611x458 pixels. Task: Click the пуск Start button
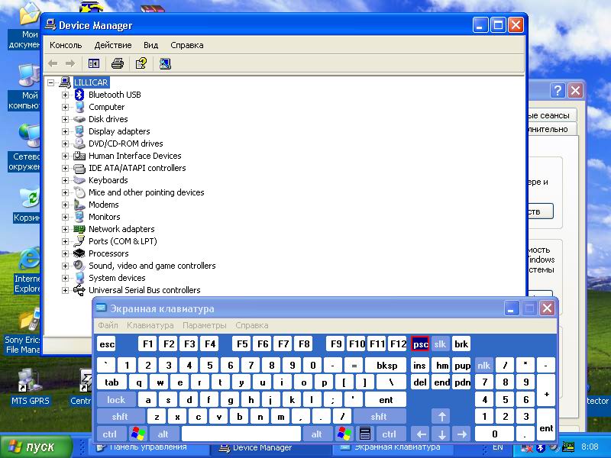tap(31, 447)
